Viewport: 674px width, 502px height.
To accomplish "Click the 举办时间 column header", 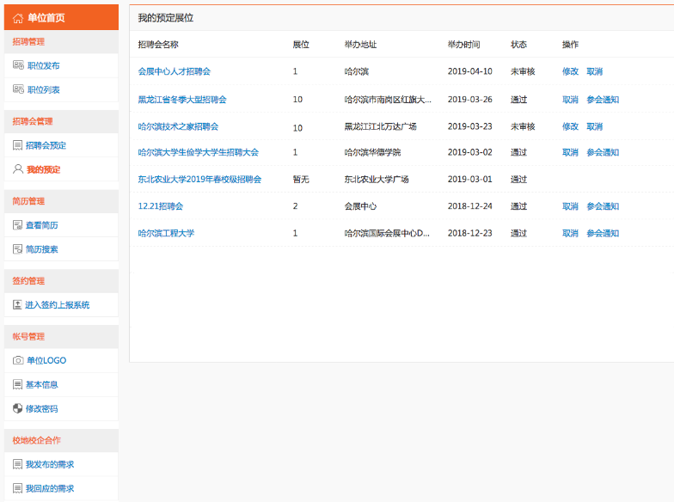I will (x=463, y=45).
